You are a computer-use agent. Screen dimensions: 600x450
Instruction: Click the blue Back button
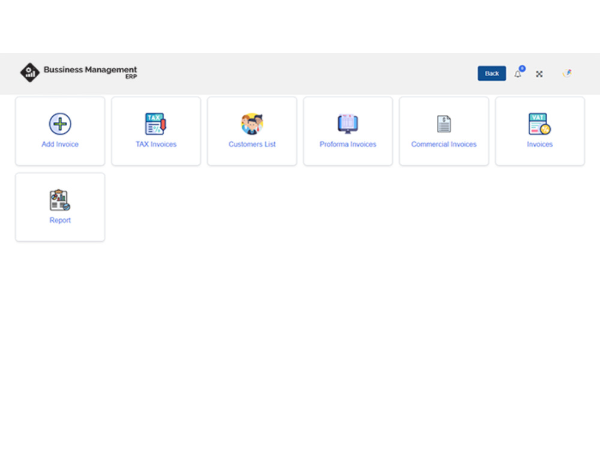point(492,73)
